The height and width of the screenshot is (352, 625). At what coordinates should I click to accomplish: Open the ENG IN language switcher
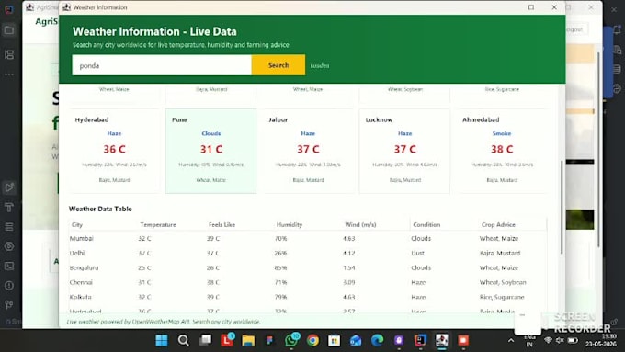pyautogui.click(x=529, y=341)
